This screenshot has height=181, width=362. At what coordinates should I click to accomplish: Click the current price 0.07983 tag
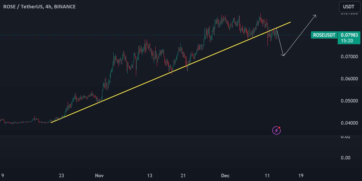pos(349,35)
